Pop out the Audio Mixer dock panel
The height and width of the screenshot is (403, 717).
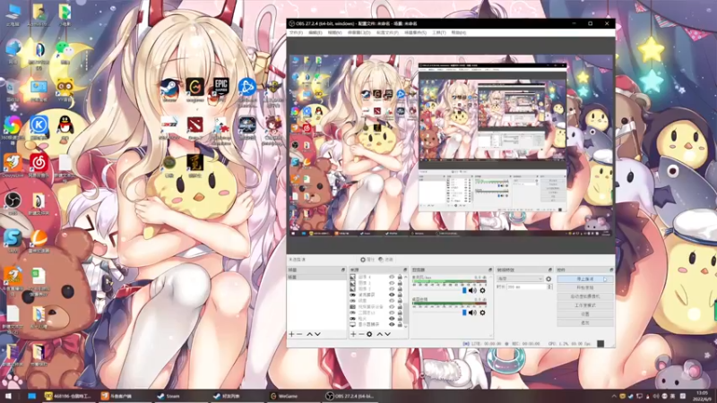pyautogui.click(x=490, y=270)
